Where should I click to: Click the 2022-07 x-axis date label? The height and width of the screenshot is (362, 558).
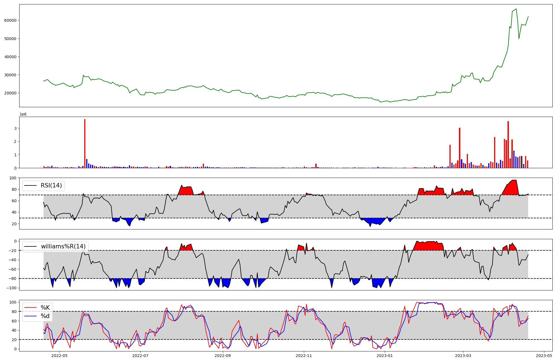pos(140,356)
